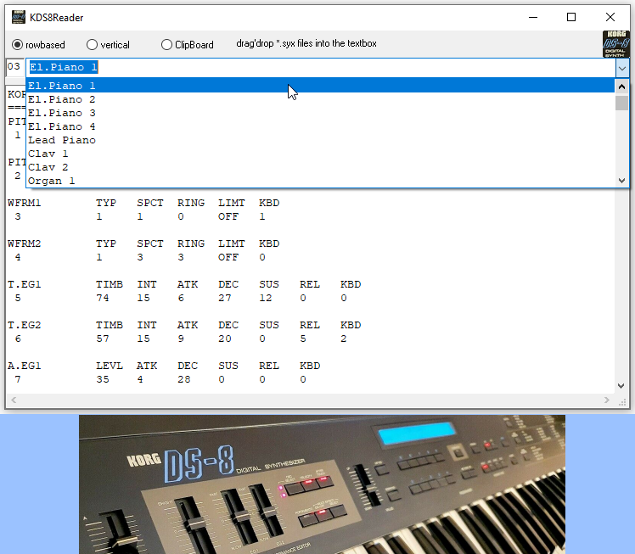The height and width of the screenshot is (554, 635).
Task: Click the Korg DS-8 logo icon
Action: click(x=616, y=44)
